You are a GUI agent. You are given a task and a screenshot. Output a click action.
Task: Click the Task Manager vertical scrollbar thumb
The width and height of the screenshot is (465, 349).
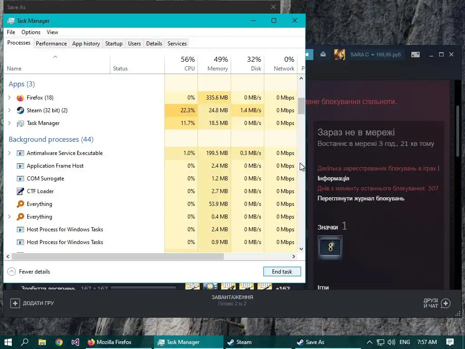pos(302,106)
